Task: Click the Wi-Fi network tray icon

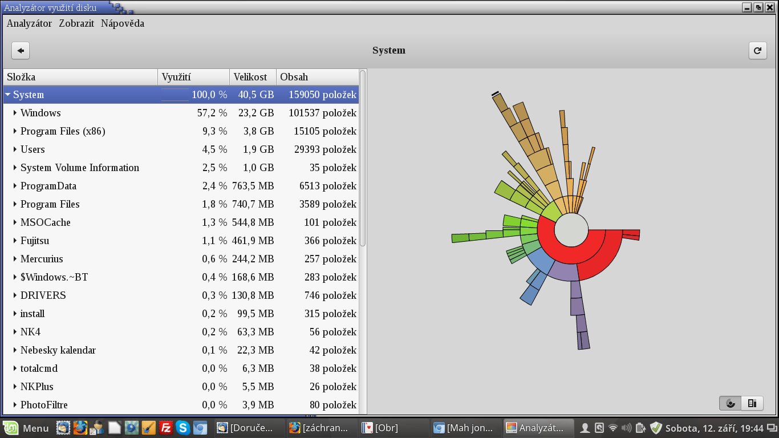Action: pyautogui.click(x=613, y=428)
